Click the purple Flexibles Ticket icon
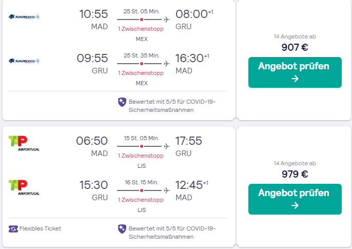Screen dimensions: 352x249 [13, 229]
